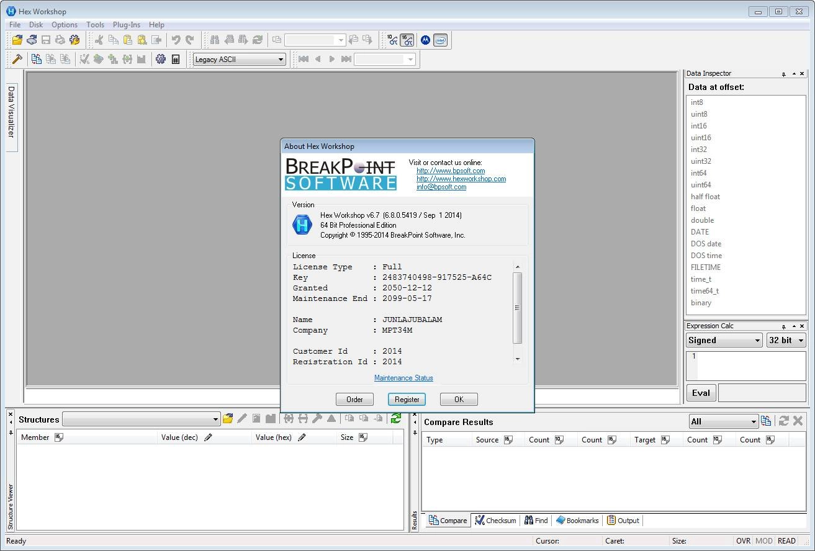Switch to the Bookmarks tab
This screenshot has height=551, width=815.
click(577, 521)
